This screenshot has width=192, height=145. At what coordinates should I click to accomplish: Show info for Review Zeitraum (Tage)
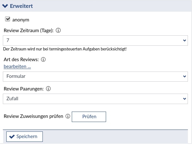(58, 31)
